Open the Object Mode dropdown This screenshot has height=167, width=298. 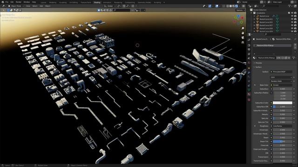pos(16,6)
